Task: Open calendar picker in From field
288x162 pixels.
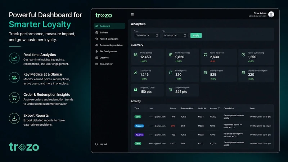Action: (x=157, y=35)
